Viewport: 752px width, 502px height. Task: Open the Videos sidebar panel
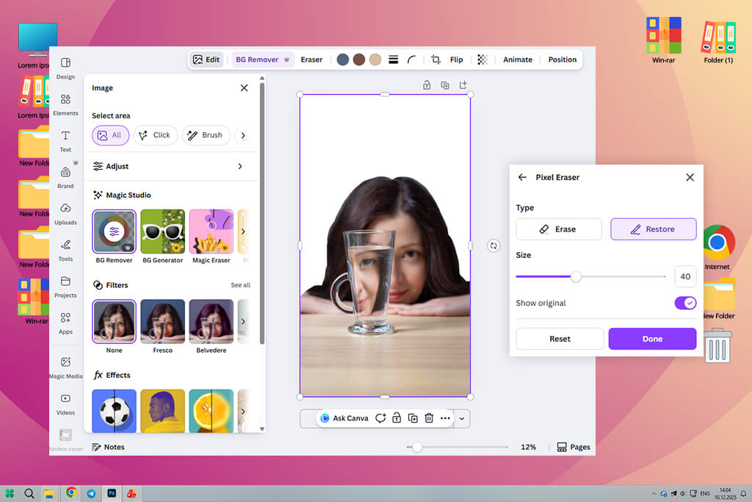(x=65, y=404)
